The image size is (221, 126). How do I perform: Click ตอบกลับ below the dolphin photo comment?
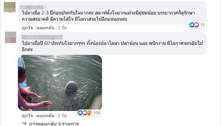click(45, 116)
